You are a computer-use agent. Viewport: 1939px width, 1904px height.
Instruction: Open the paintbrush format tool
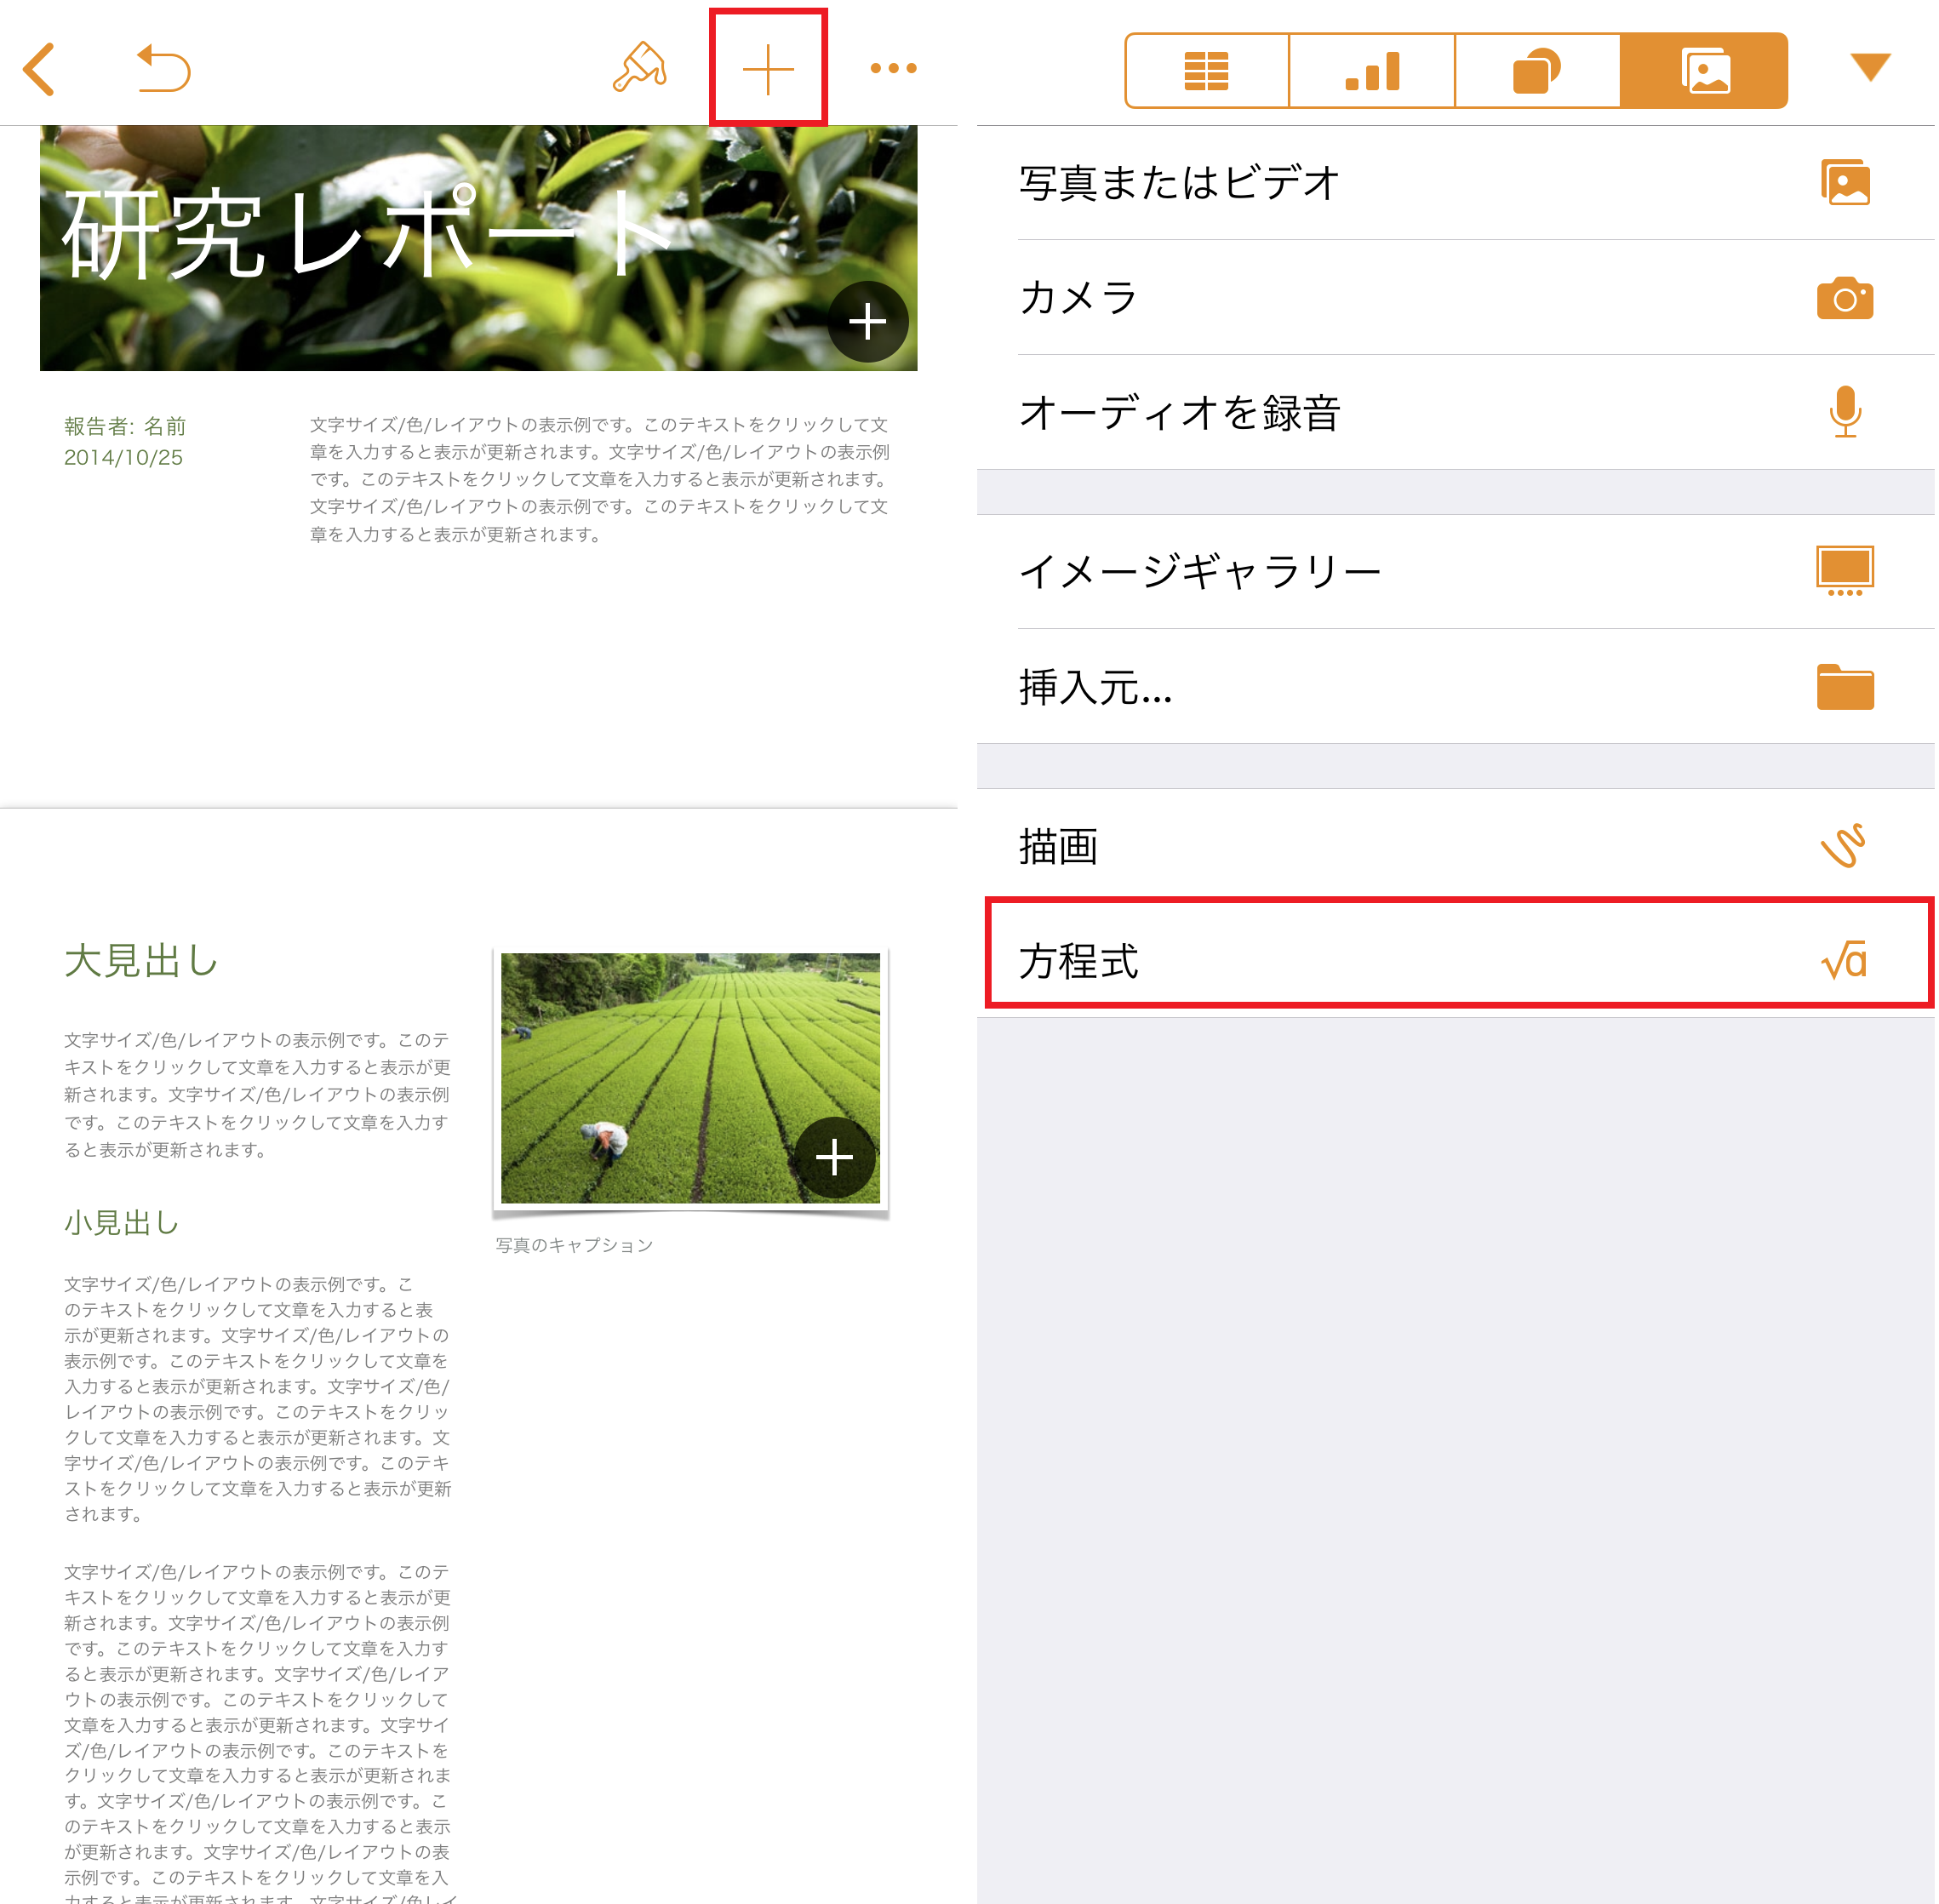coord(640,67)
